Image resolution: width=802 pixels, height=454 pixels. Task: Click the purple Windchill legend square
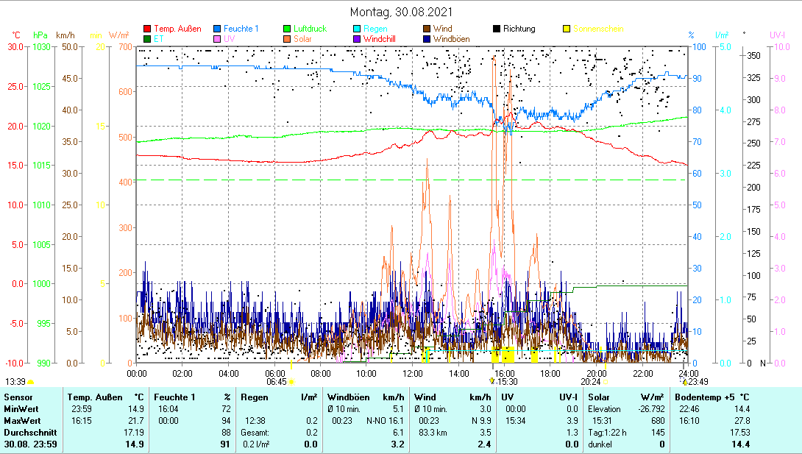[357, 39]
